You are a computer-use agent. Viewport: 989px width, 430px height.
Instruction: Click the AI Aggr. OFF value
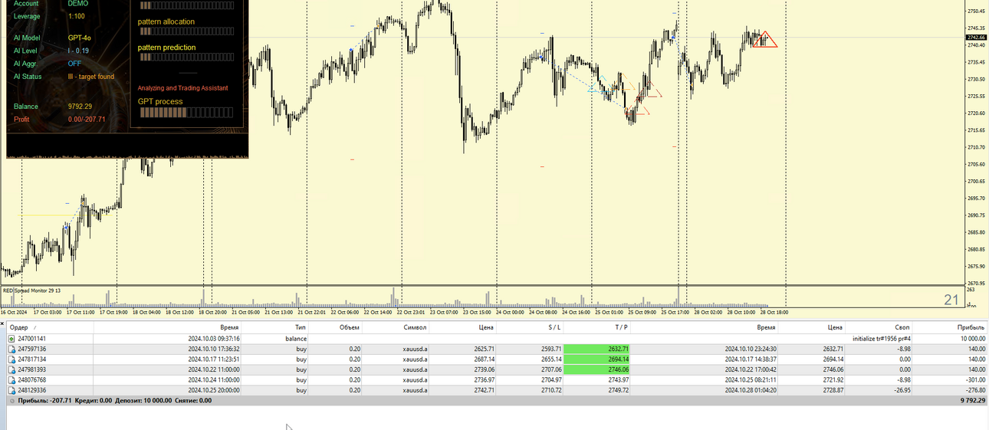[x=74, y=64]
